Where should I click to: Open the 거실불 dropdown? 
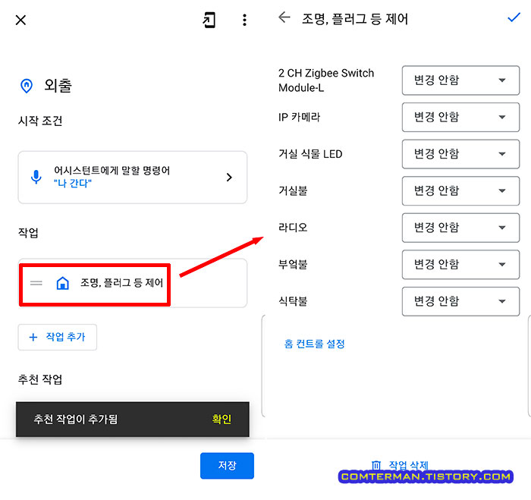click(x=460, y=190)
